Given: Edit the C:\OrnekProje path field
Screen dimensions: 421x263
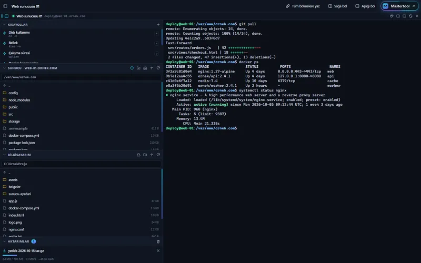Looking at the screenshot, I should (82, 164).
